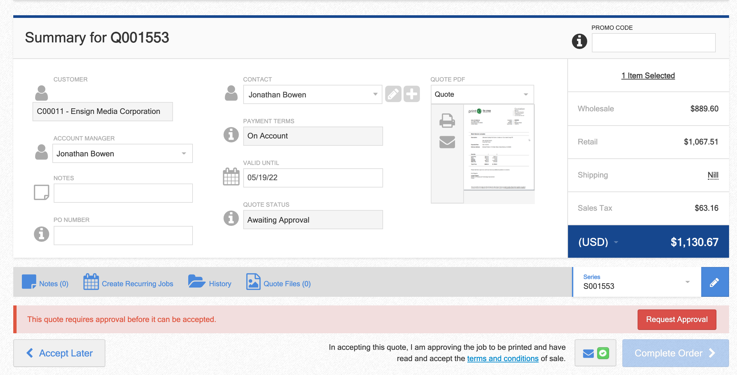The height and width of the screenshot is (375, 737).
Task: Click the quote PDF preview thumbnail
Action: click(499, 147)
